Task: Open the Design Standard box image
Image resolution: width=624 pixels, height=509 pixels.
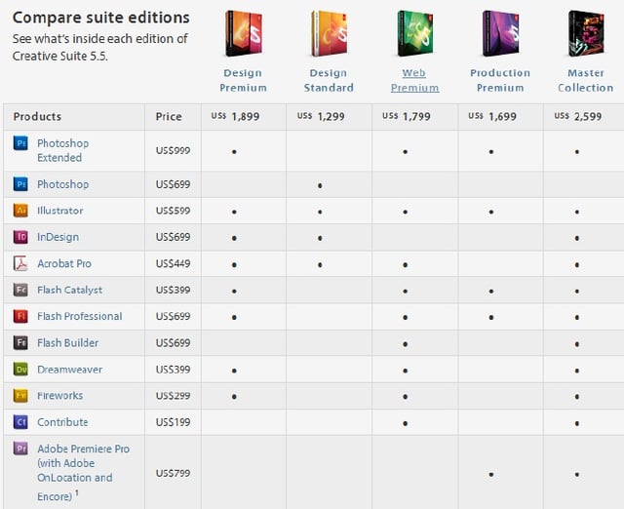Action: [330, 33]
